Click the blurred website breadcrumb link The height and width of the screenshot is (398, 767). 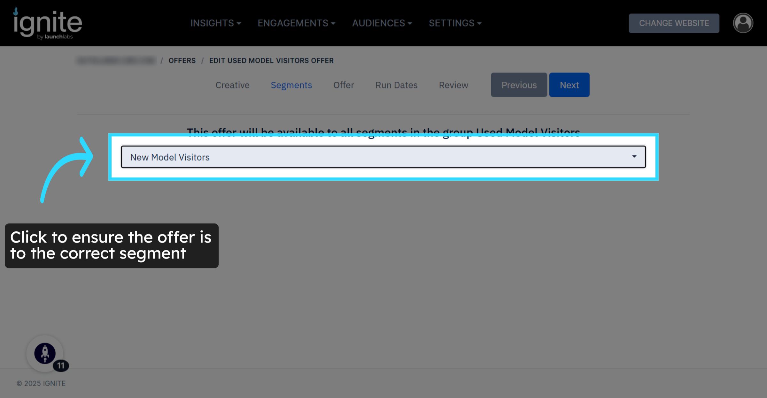click(x=116, y=61)
